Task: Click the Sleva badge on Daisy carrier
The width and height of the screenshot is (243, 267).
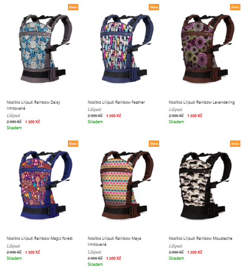Action: [73, 7]
